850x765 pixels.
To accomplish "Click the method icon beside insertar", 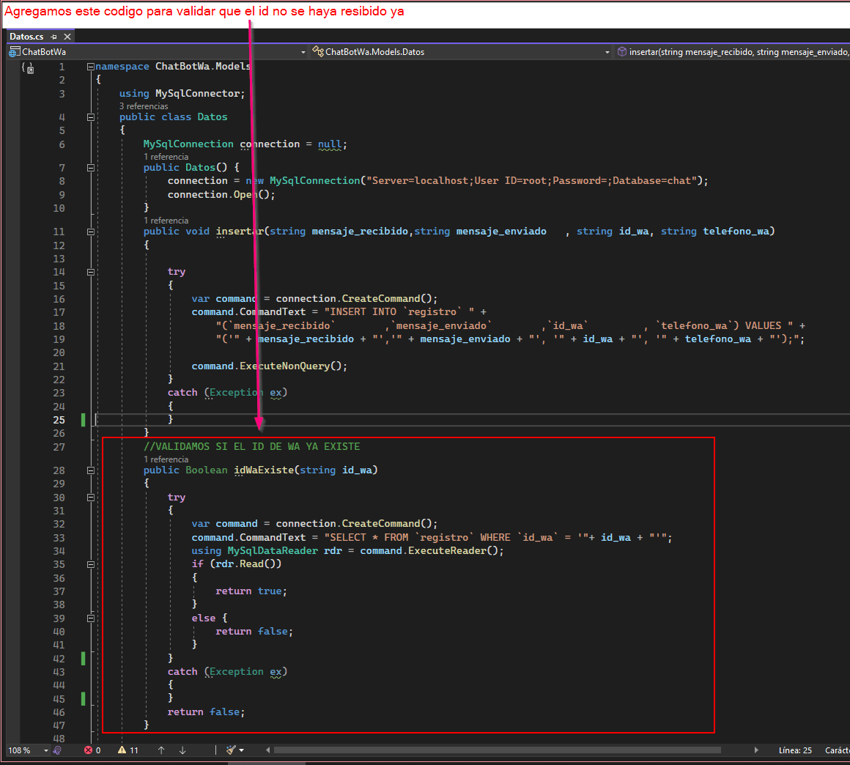I will coord(623,51).
